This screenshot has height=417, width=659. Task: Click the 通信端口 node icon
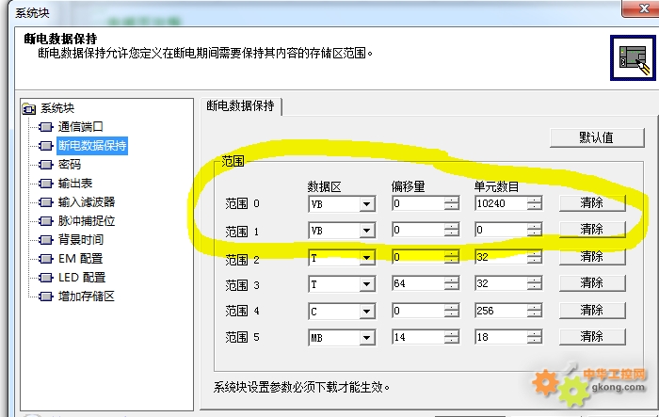[45, 127]
